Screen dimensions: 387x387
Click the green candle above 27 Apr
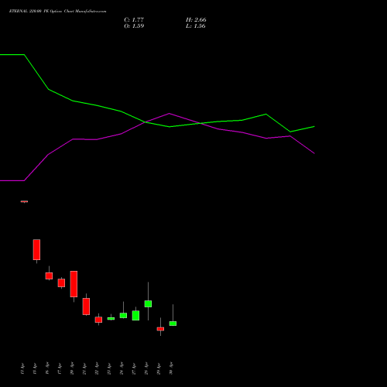[135, 315]
